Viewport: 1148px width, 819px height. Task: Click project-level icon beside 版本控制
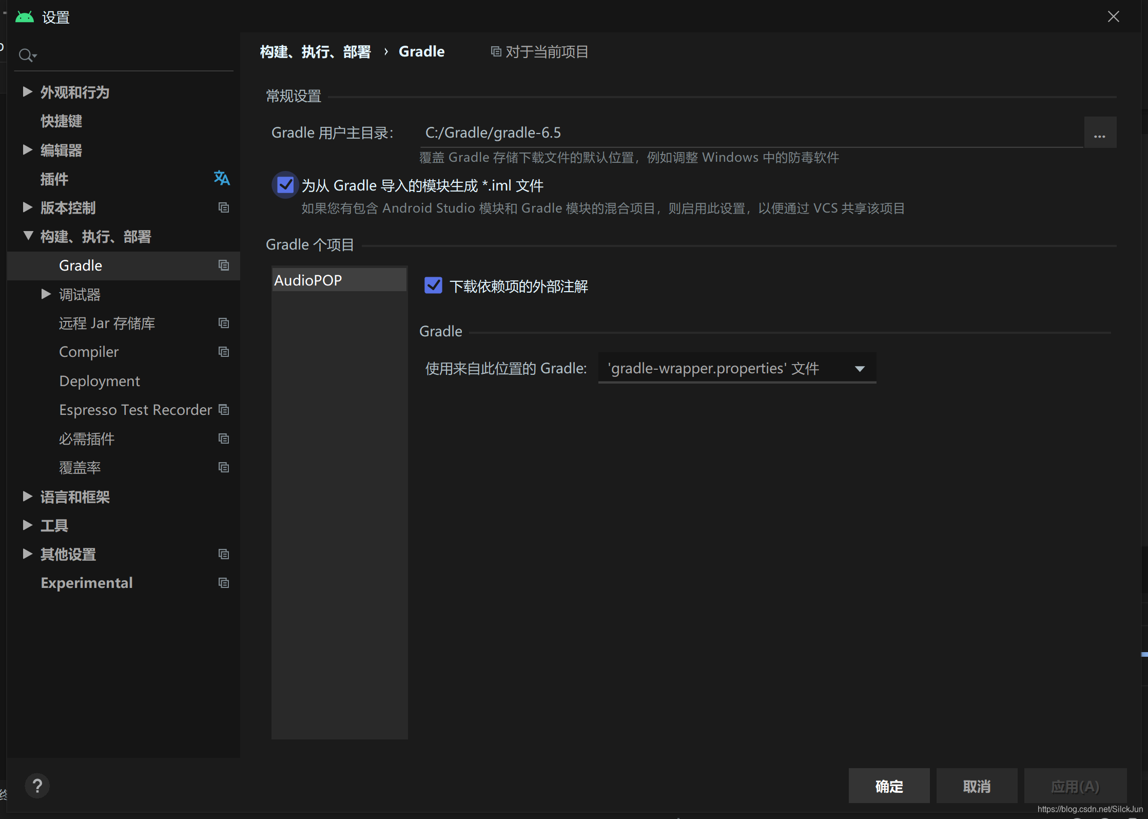point(223,207)
